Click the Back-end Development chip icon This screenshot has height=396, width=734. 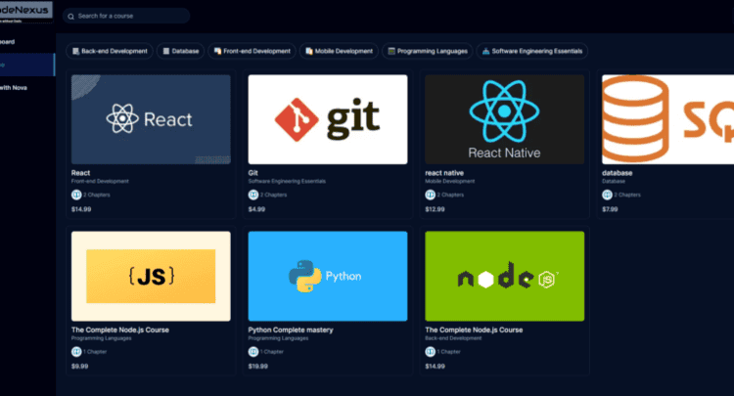pos(75,51)
